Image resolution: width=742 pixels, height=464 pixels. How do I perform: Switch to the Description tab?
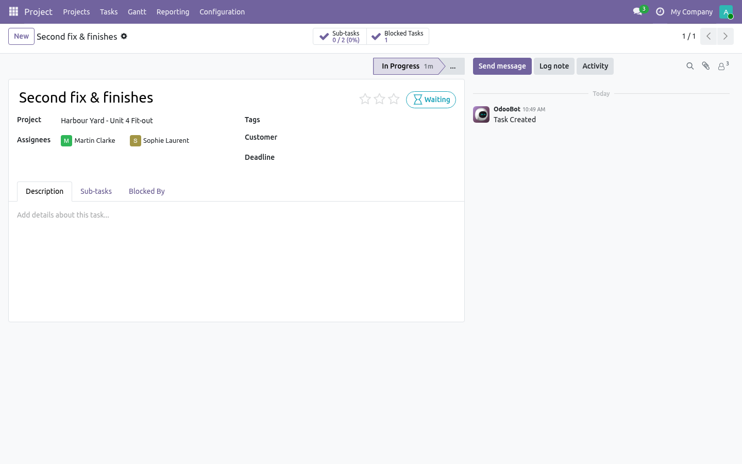click(44, 191)
